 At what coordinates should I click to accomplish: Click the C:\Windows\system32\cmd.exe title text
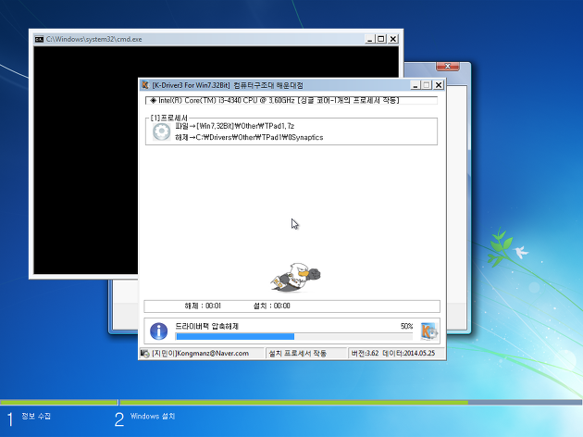tap(94, 39)
